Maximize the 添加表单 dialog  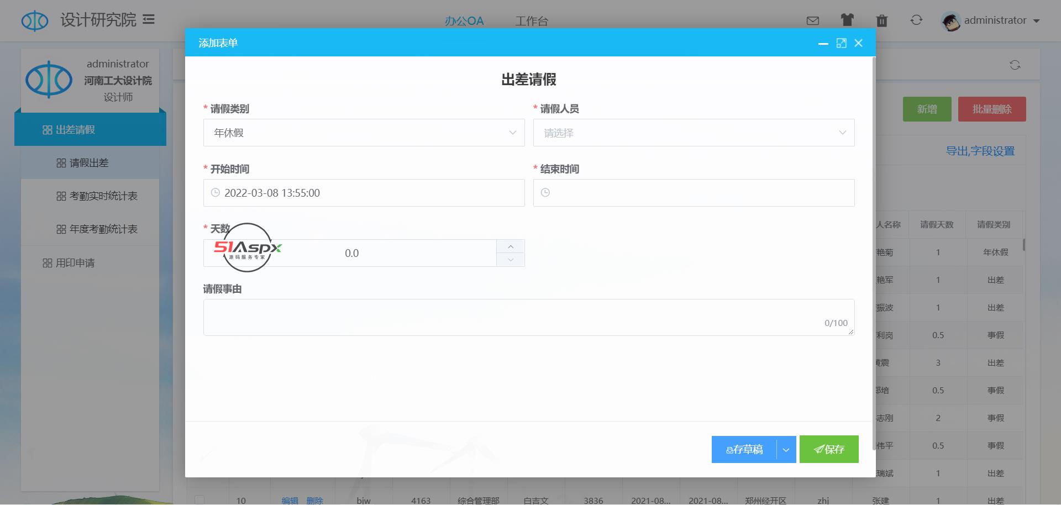coord(841,43)
